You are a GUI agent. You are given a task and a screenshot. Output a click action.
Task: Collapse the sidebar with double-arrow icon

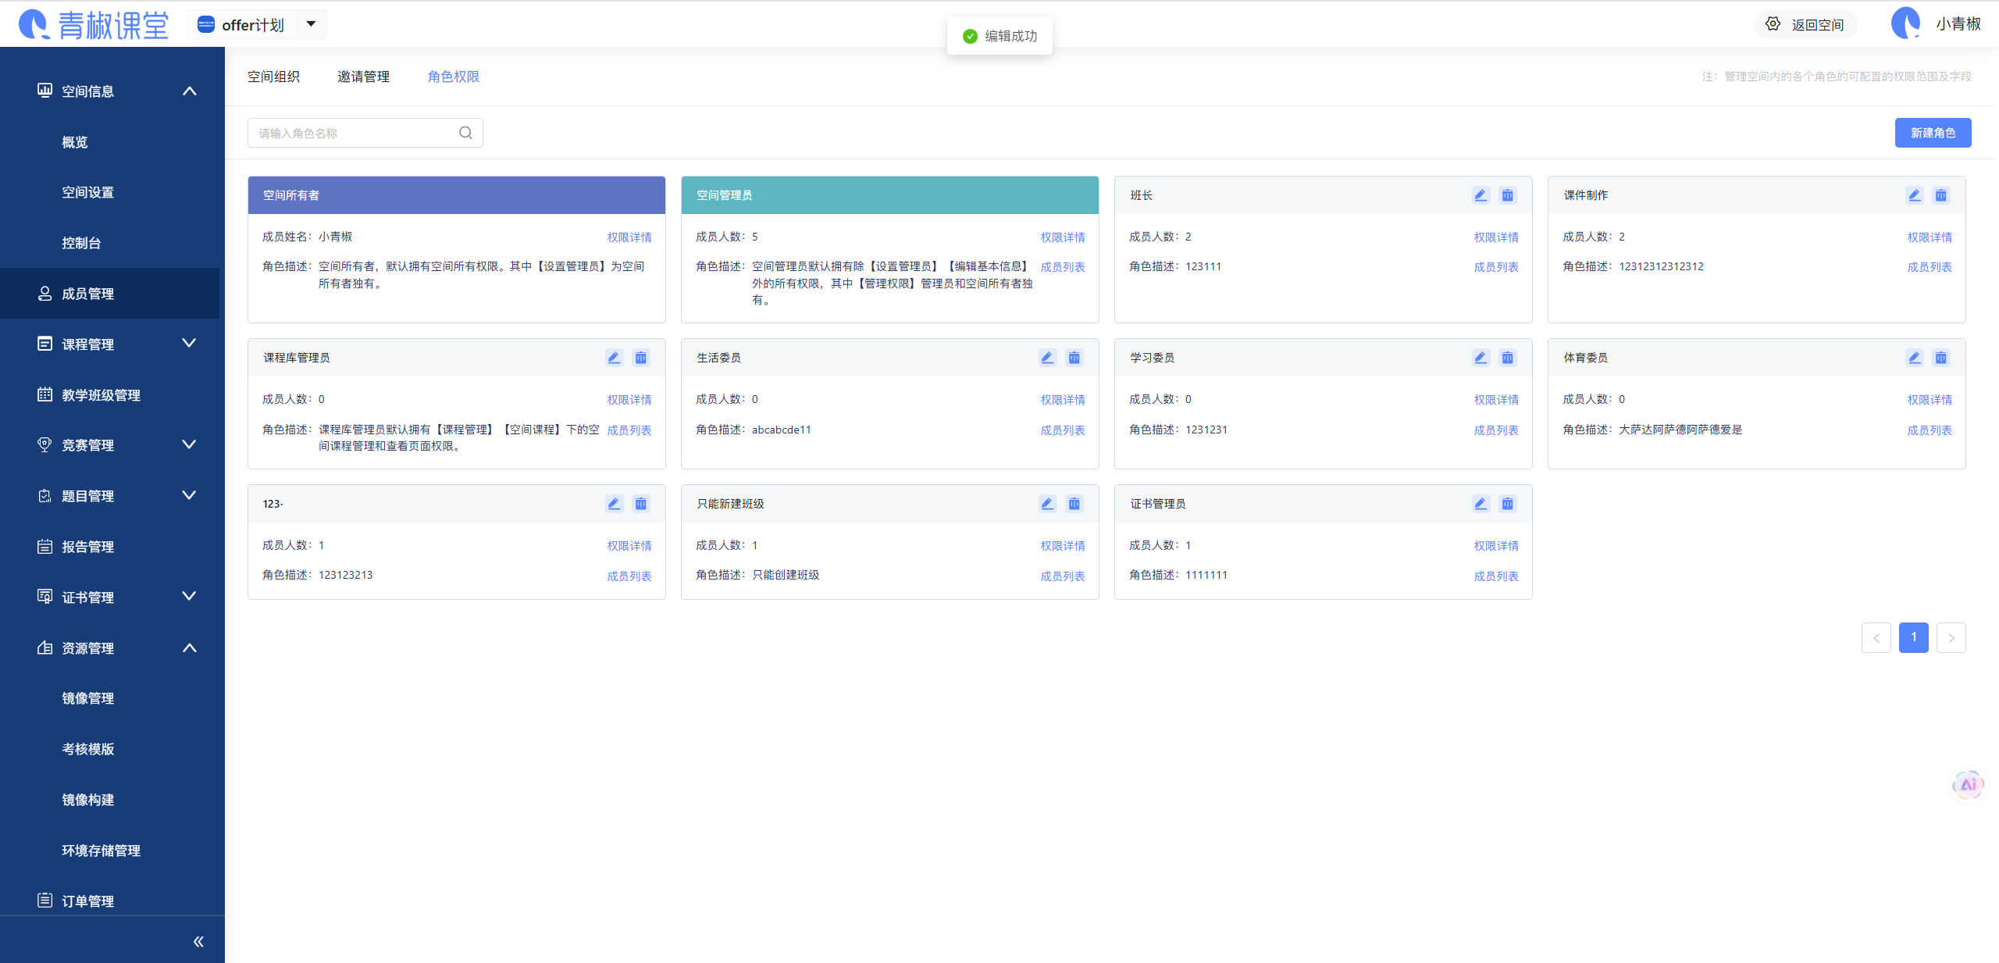198,941
